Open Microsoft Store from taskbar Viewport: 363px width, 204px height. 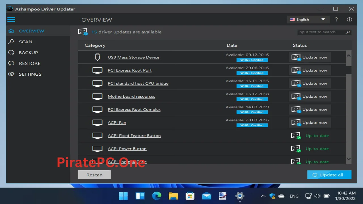pos(190,196)
